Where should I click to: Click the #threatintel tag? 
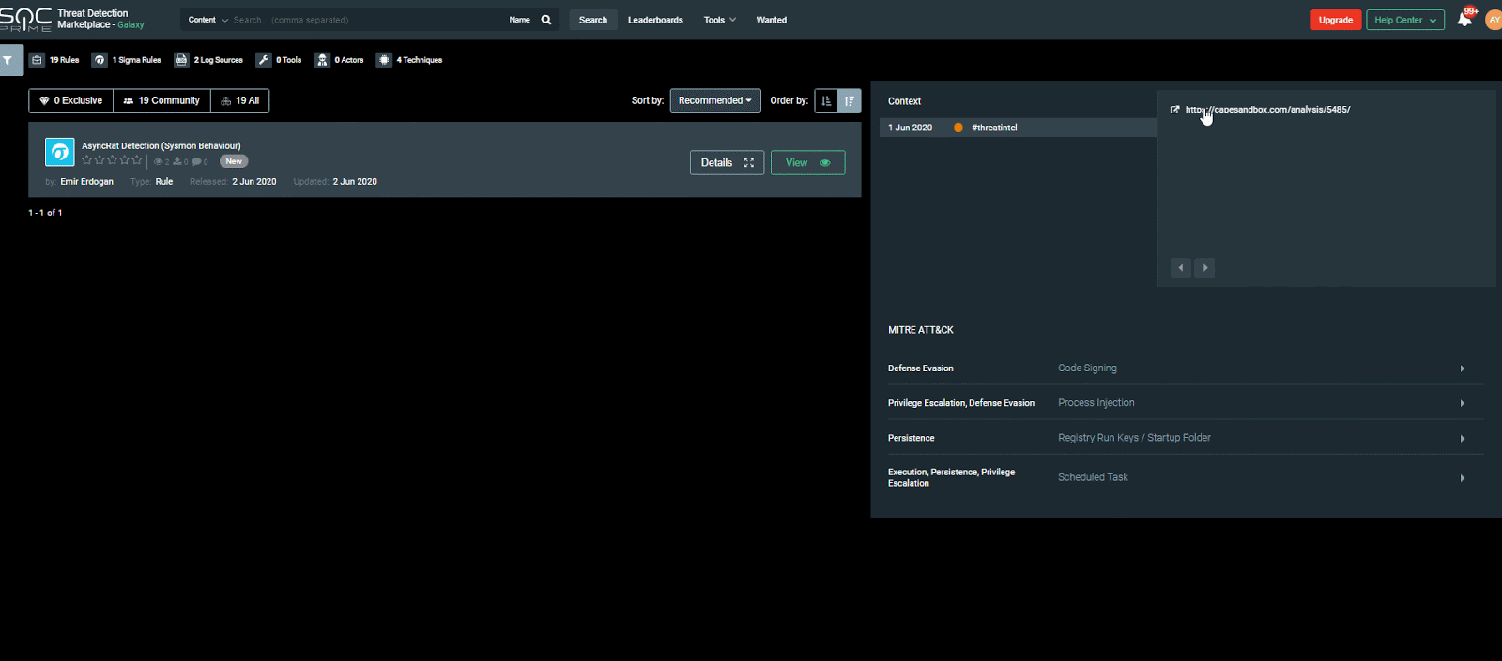(994, 128)
